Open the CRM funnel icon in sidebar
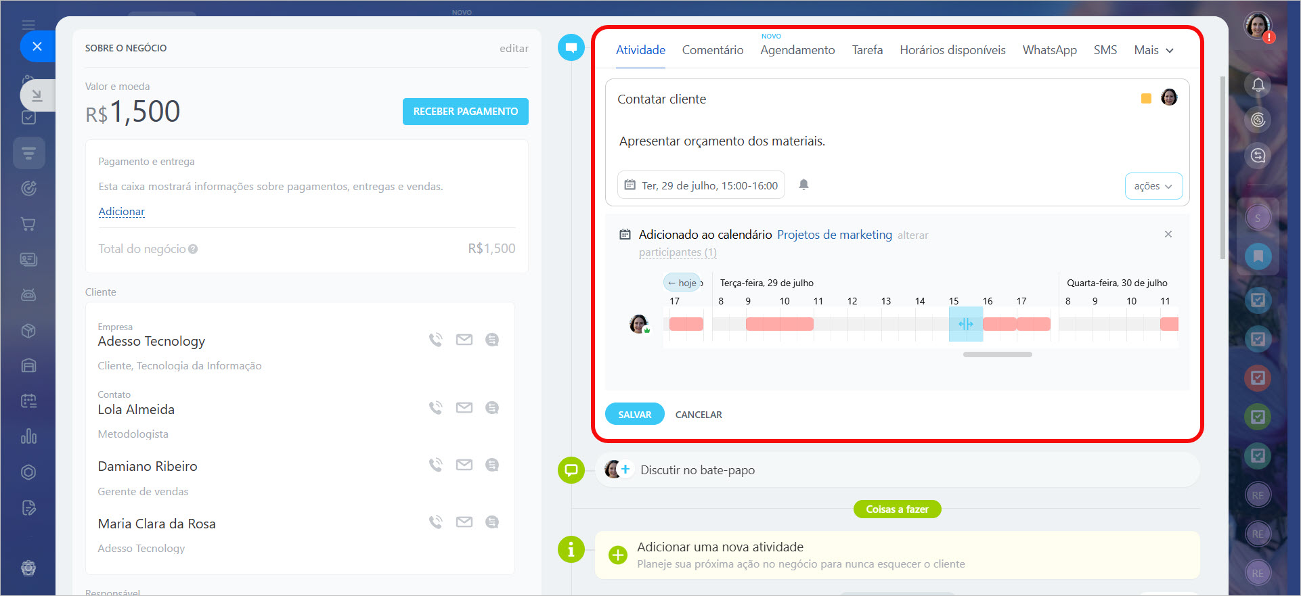 (28, 153)
